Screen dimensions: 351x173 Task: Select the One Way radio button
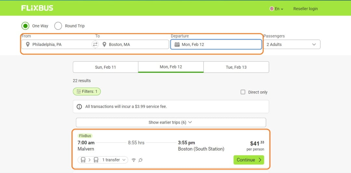[26, 26]
